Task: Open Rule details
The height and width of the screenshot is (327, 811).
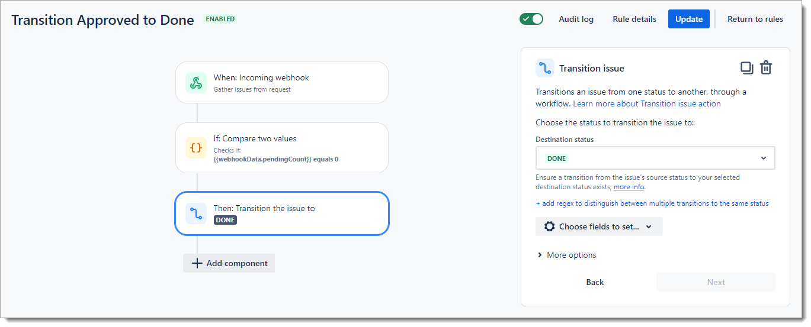Action: (634, 19)
